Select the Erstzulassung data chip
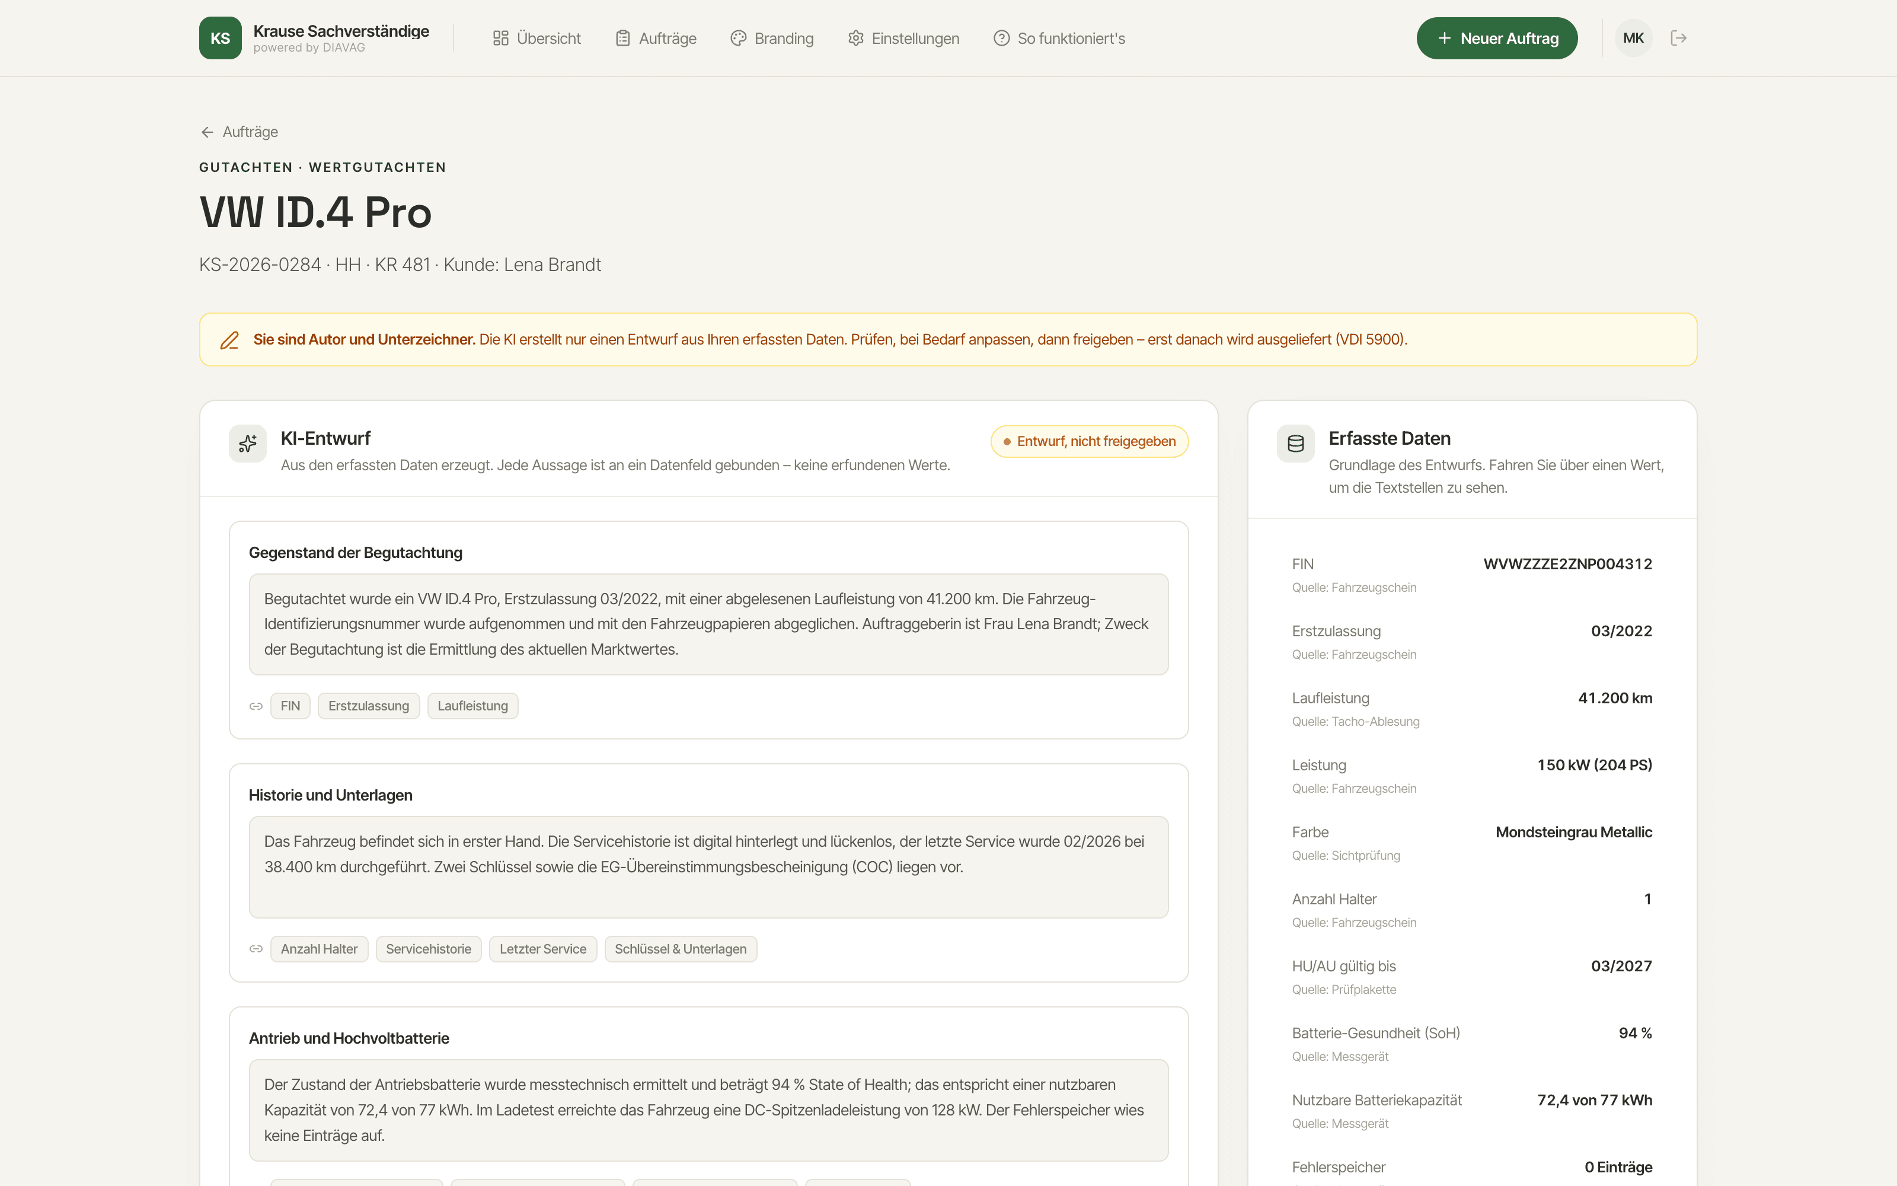 (368, 706)
